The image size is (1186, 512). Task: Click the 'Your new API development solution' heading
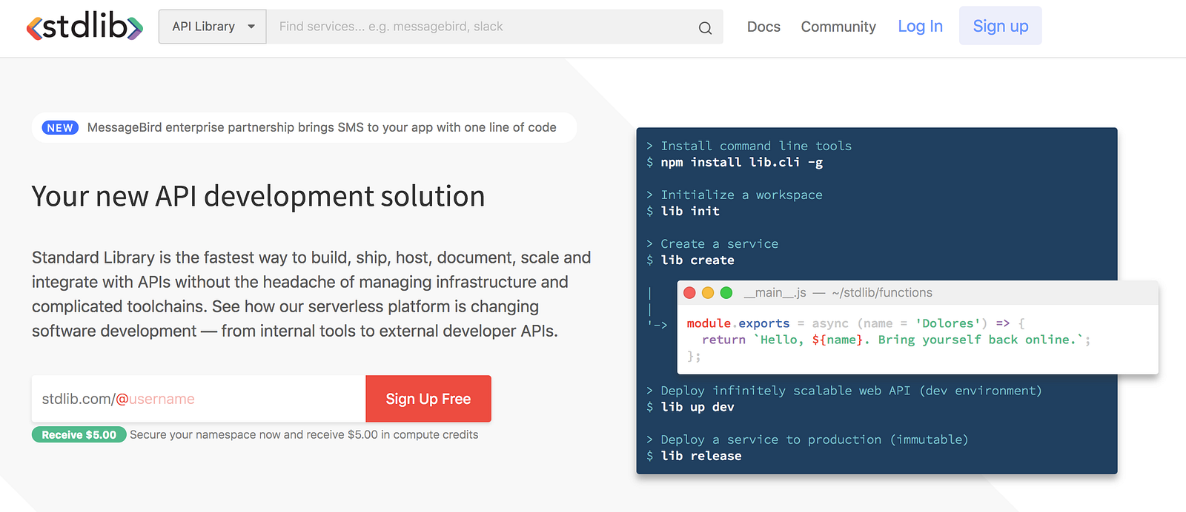pos(258,196)
